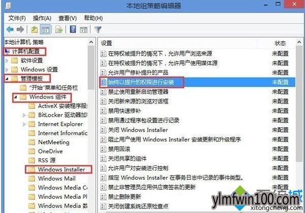The width and height of the screenshot is (305, 213).
Task: Collapse the 管理模板 tree node
Action: pyautogui.click(x=7, y=79)
